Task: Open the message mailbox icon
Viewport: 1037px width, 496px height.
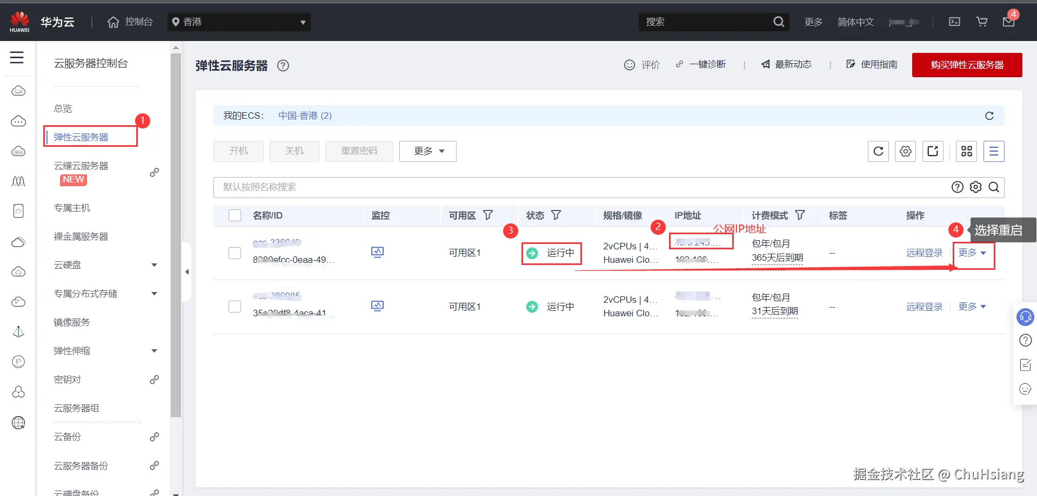Action: coord(1008,22)
